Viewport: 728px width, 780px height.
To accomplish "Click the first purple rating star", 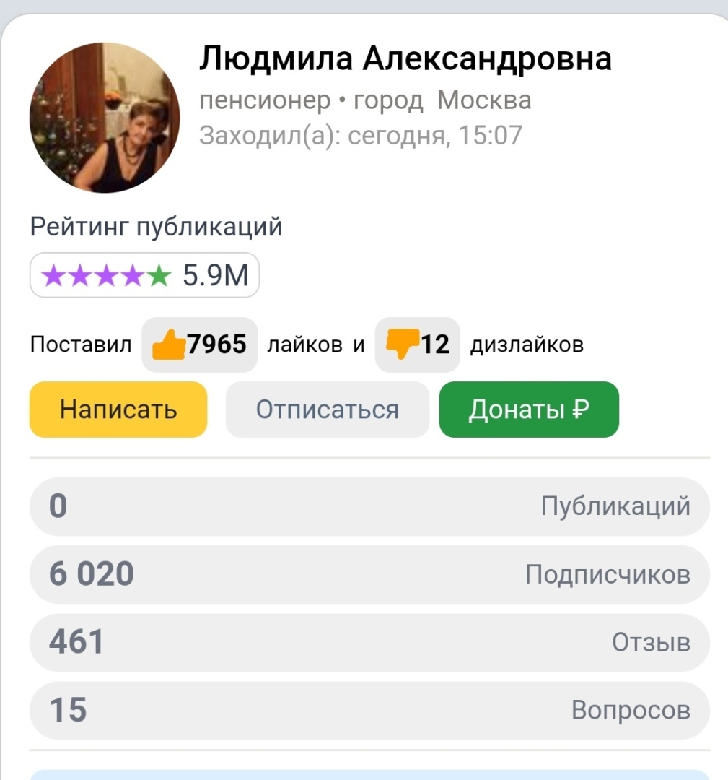I will point(53,275).
